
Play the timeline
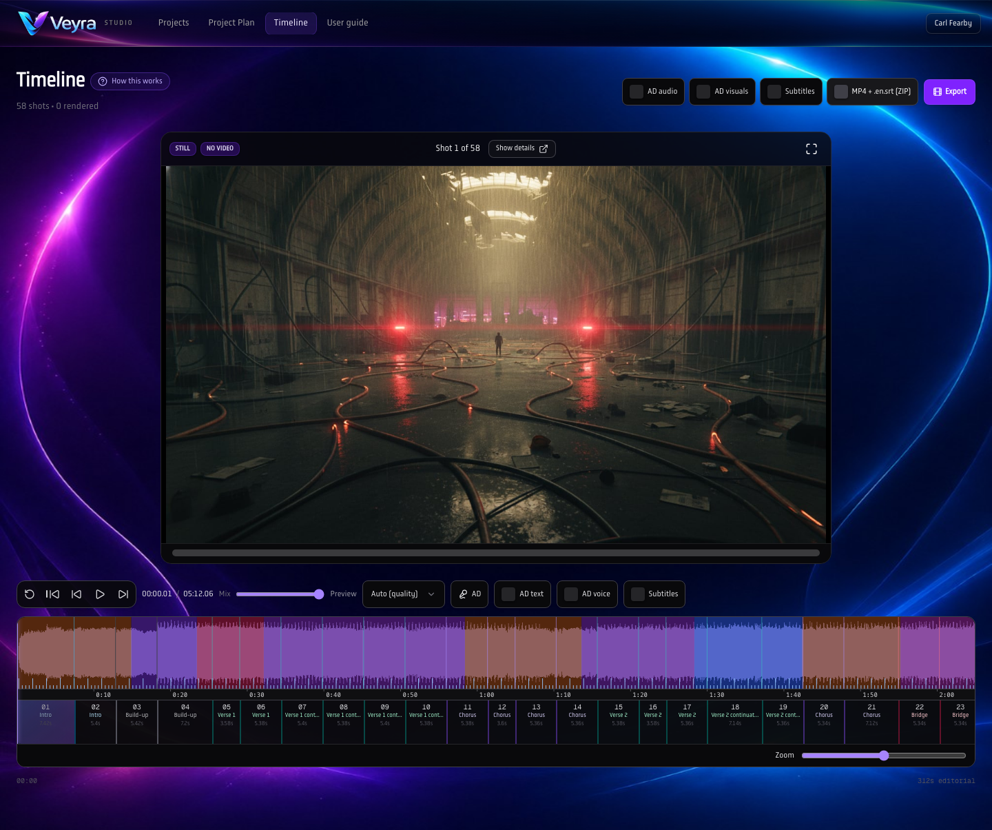point(100,594)
